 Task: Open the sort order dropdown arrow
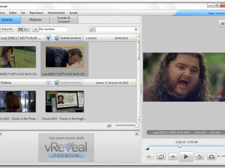pos(35,29)
